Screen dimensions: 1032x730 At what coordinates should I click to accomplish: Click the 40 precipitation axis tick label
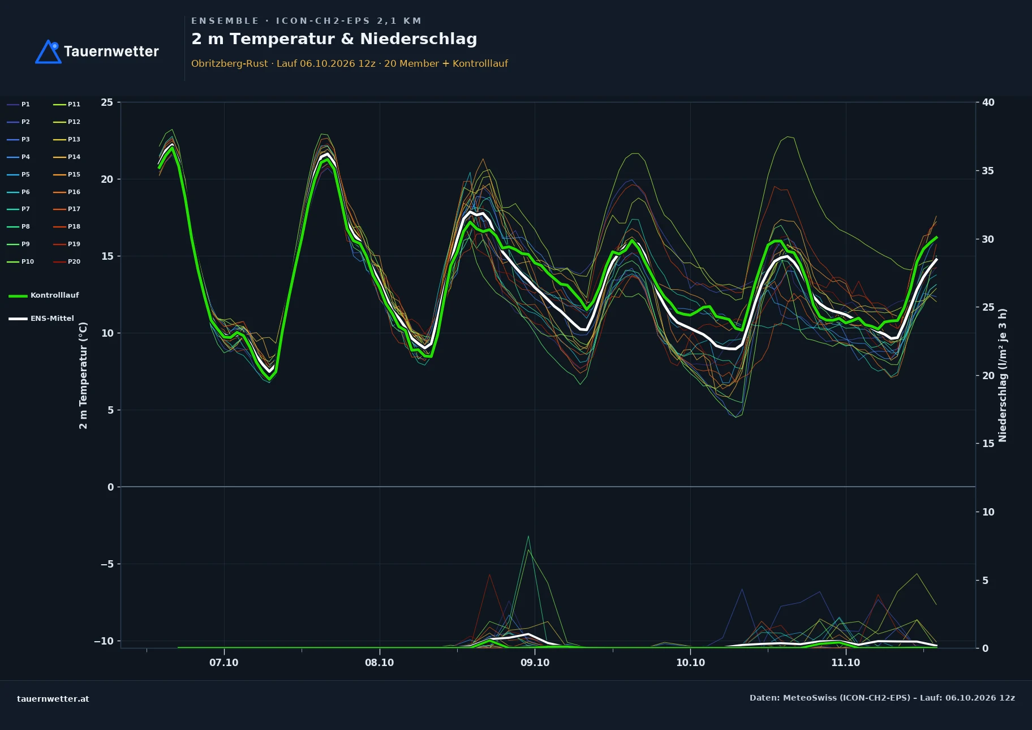988,102
